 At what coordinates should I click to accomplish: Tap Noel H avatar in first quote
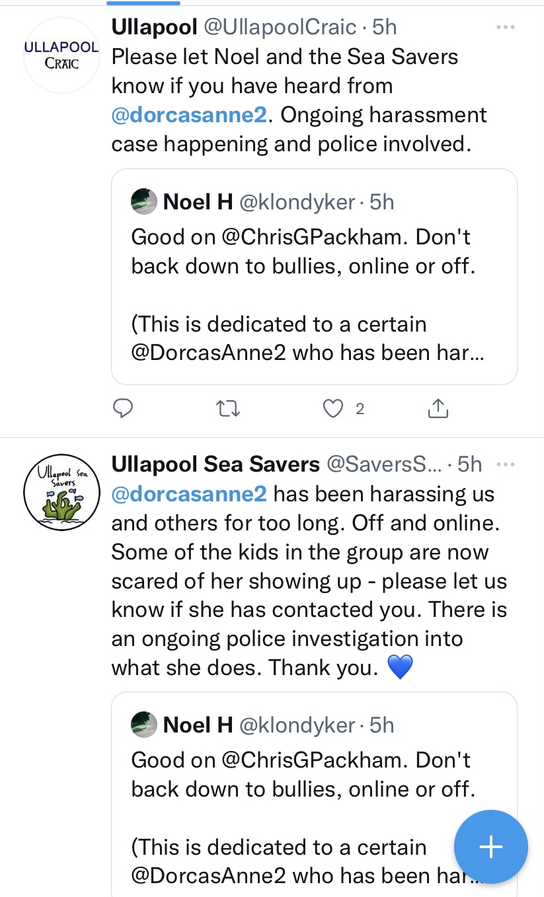coord(144,202)
